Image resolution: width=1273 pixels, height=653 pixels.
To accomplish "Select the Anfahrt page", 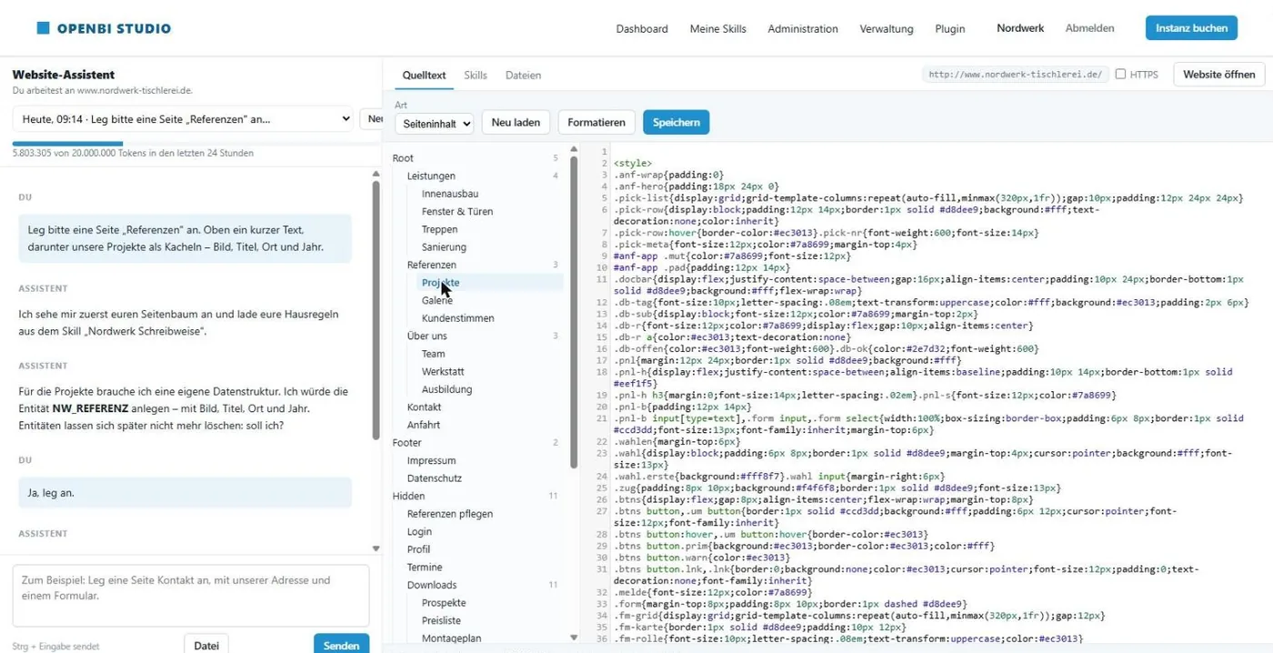I will click(424, 425).
